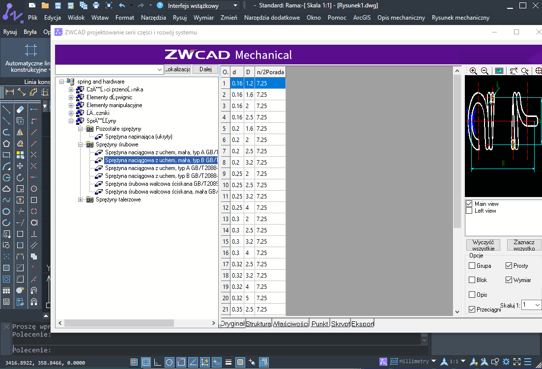Check the Main view checkbox
This screenshot has height=369, width=542.
[469, 204]
